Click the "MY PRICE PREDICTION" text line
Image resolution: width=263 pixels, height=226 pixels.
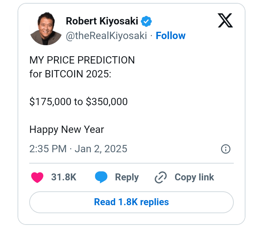(82, 60)
